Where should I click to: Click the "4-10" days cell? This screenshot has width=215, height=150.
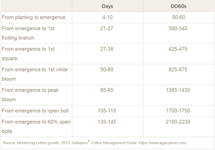point(107,18)
